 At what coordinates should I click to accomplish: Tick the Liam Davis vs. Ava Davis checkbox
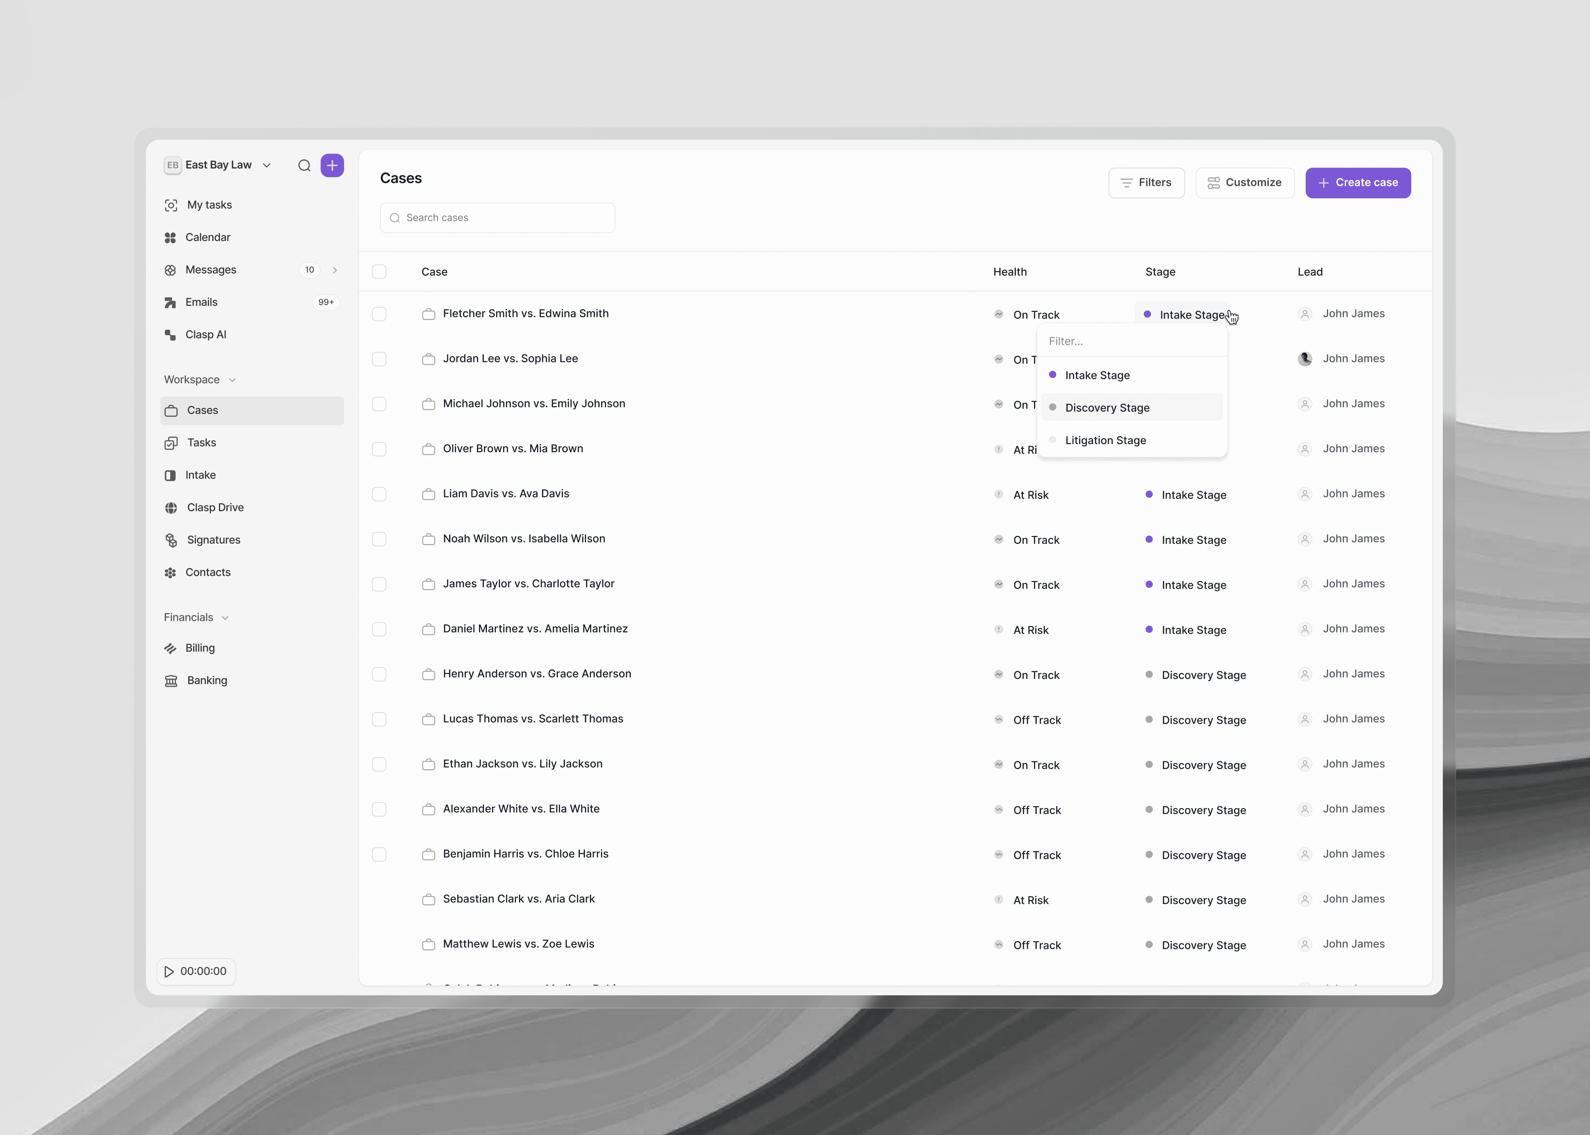pos(379,494)
